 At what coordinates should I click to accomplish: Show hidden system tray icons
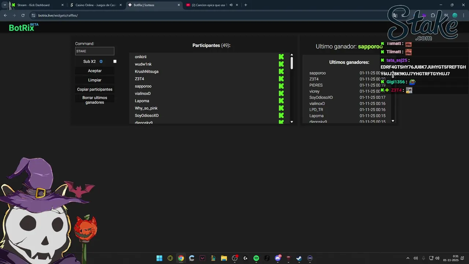pos(408,258)
